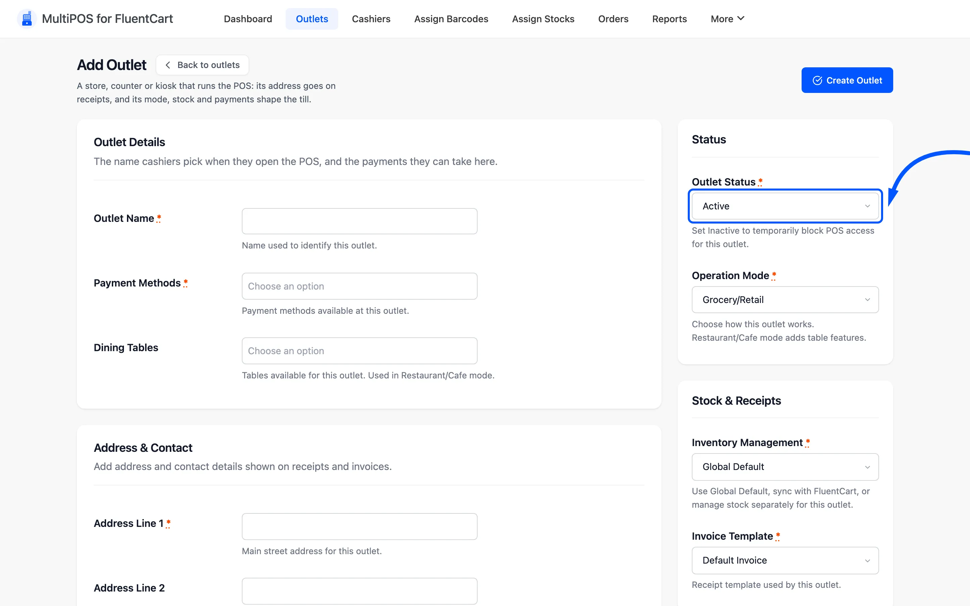The width and height of the screenshot is (970, 606).
Task: Click the Payment Methods field label
Action: coord(137,283)
